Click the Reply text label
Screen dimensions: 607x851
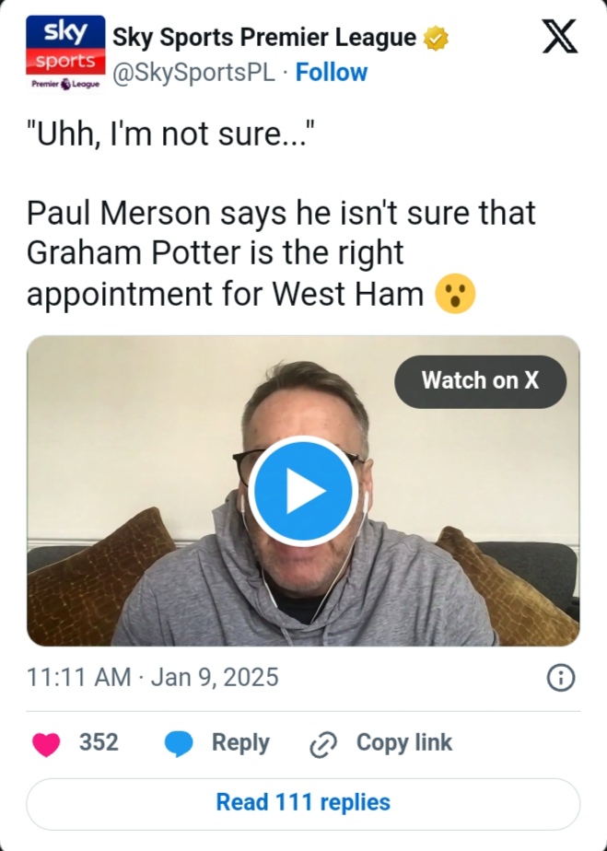[240, 742]
